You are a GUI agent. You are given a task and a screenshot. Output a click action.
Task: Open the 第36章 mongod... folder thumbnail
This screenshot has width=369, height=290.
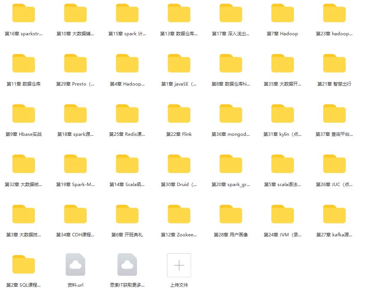[x=231, y=114]
